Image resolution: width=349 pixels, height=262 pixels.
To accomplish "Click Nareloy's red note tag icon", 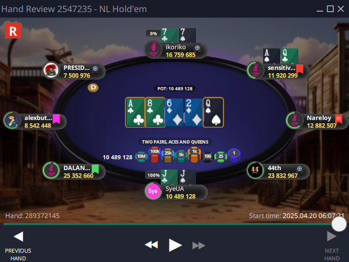I will click(x=339, y=119).
